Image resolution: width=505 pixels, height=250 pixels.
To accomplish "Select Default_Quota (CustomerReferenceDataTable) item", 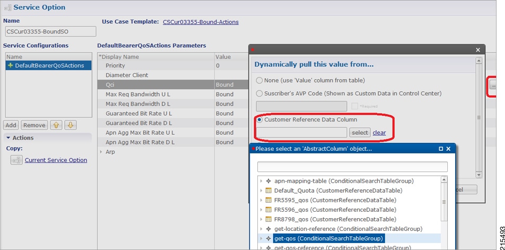I will point(338,191).
